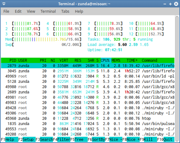Image resolution: width=180 pixels, height=143 pixels.
Task: Click F10 Quit in htop footer
Action: [166, 139]
